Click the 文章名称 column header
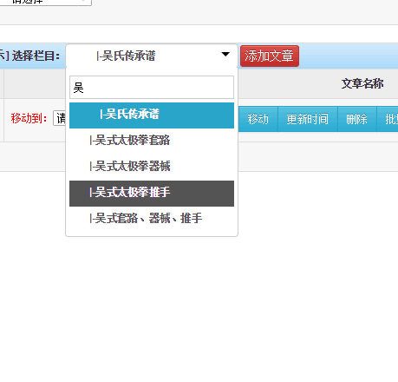Screen dimensions: 398x382 [362, 84]
